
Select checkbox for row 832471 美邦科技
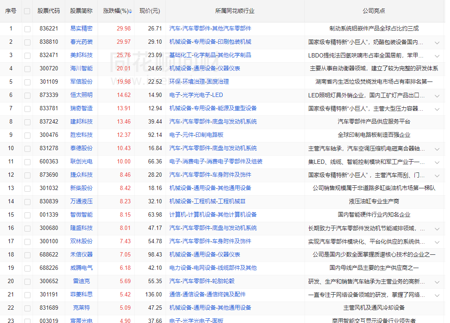pos(27,56)
